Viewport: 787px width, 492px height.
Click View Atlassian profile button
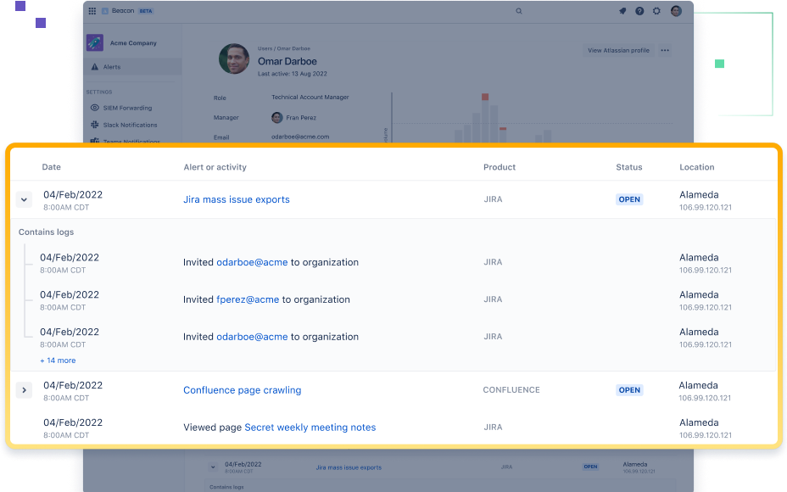coord(618,50)
